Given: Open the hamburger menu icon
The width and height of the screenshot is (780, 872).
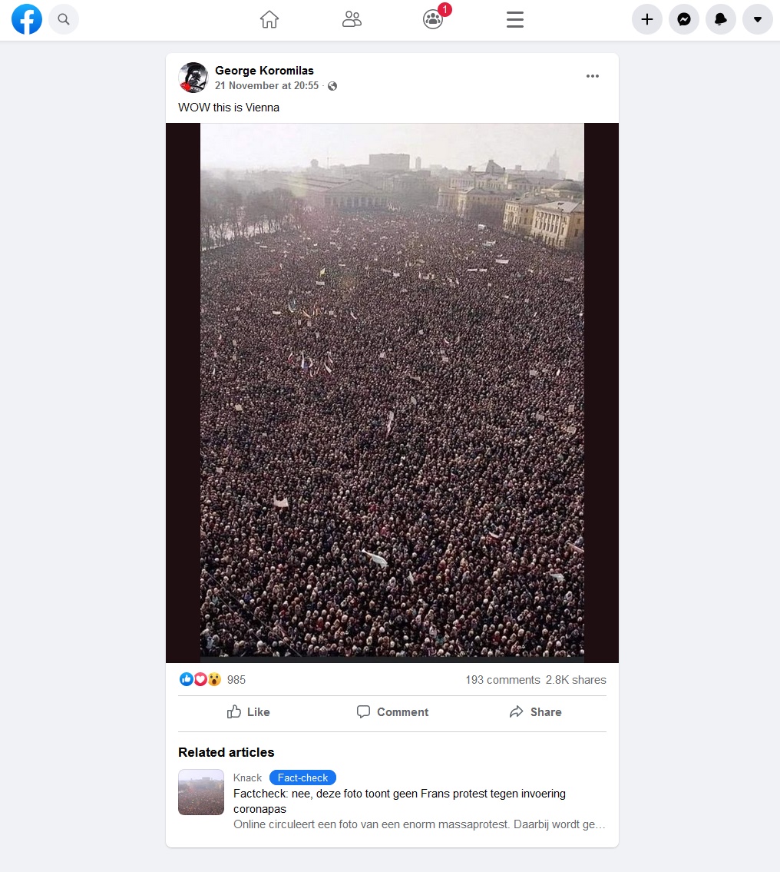Looking at the screenshot, I should pyautogui.click(x=515, y=19).
